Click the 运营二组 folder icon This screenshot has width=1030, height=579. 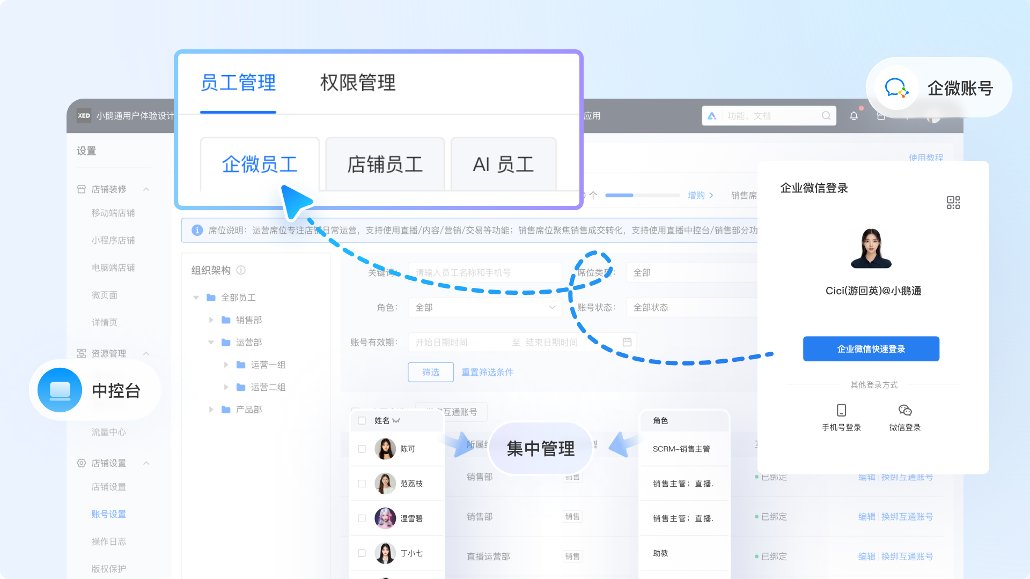pyautogui.click(x=241, y=387)
